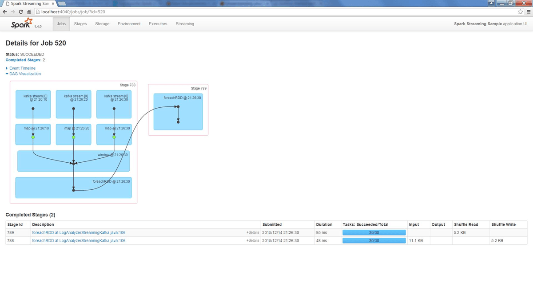Collapse the DAG Visualization section
The image size is (533, 286).
coord(23,74)
